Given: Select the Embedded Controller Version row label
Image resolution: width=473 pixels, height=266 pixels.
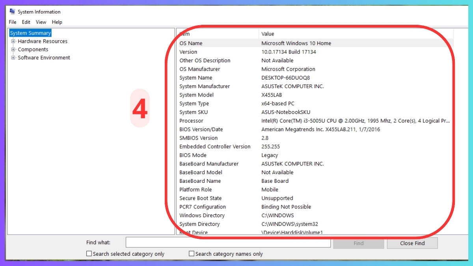Looking at the screenshot, I should (x=215, y=147).
